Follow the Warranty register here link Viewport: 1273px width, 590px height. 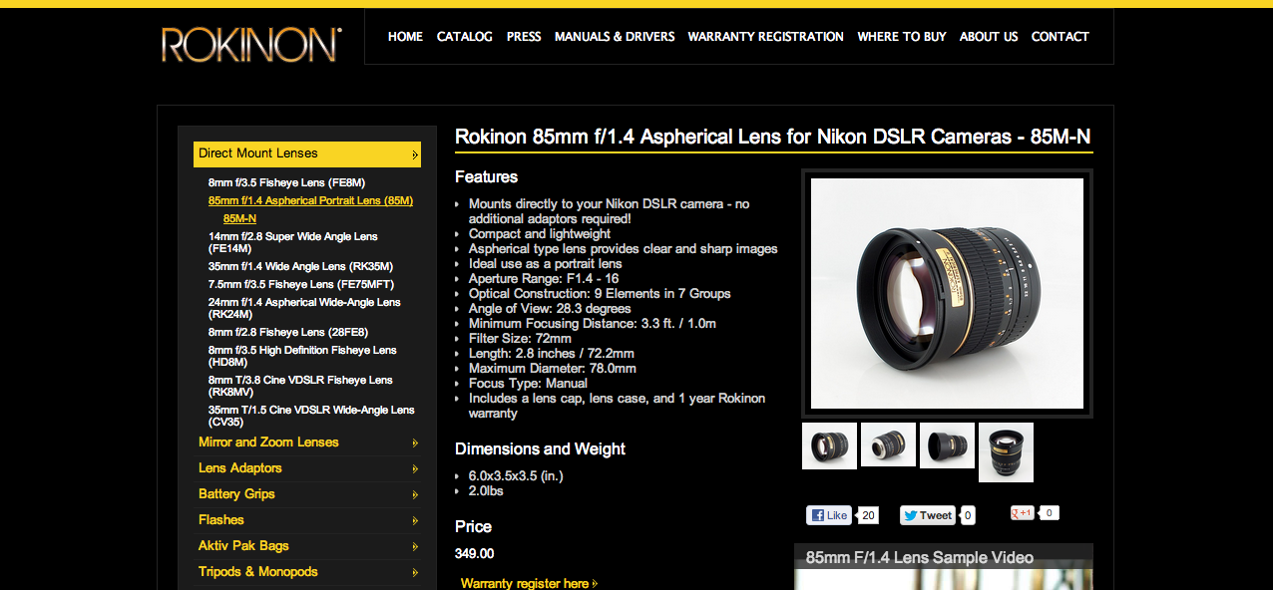529,583
